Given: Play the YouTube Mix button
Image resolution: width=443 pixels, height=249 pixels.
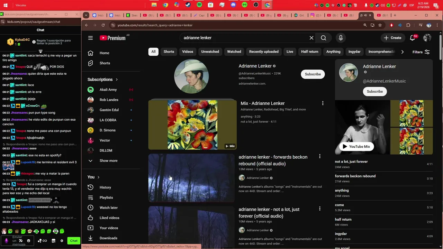Looking at the screenshot, I should click(356, 146).
